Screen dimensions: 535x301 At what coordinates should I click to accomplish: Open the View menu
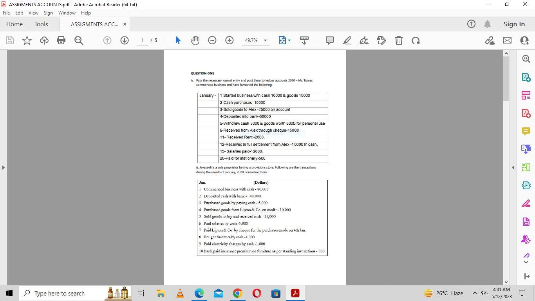(33, 13)
